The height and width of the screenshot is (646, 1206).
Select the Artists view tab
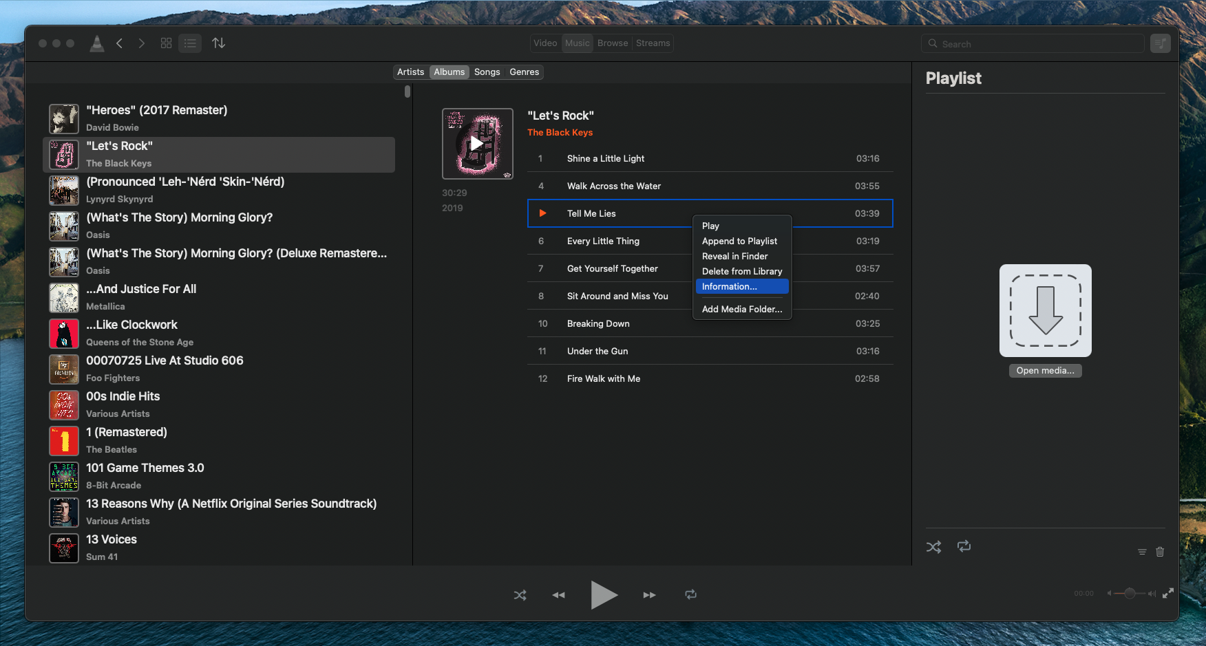click(411, 72)
